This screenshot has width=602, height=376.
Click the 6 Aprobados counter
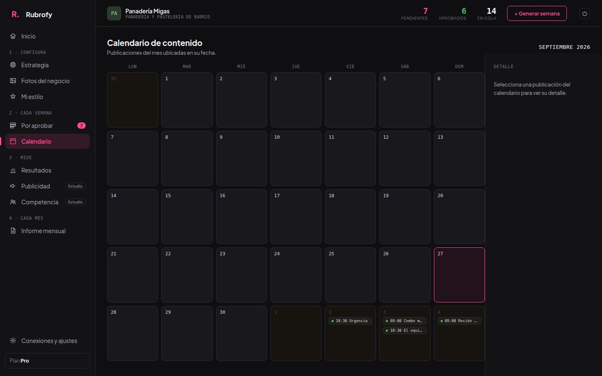452,13
